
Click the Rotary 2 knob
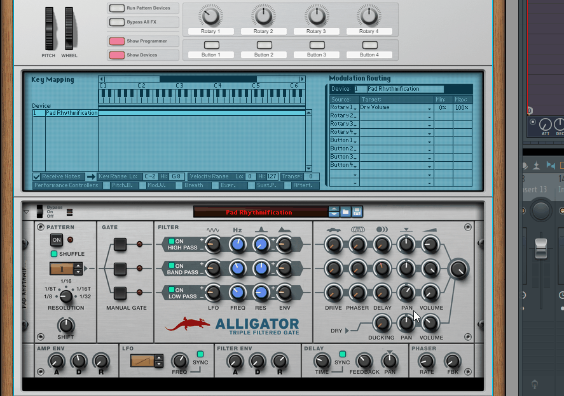[263, 15]
